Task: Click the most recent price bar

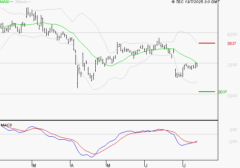Action: [197, 65]
